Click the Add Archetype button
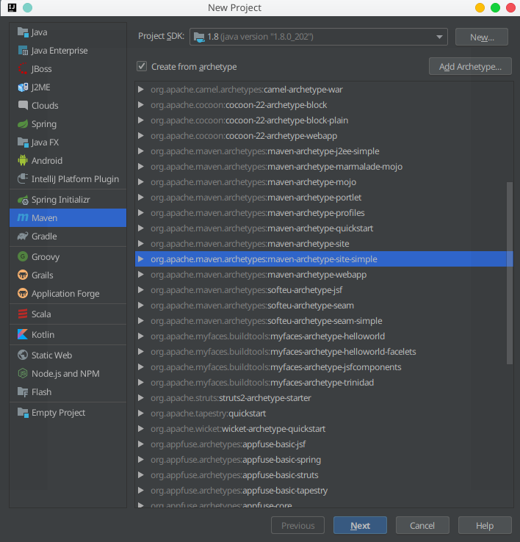 tap(470, 67)
